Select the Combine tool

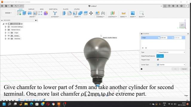click(x=80, y=13)
